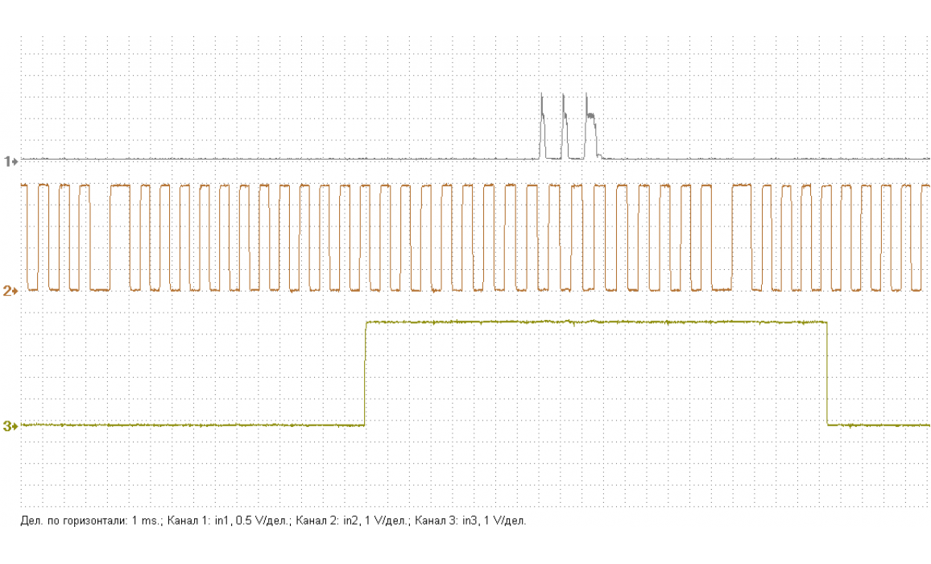The width and height of the screenshot is (931, 564).
Task: Click the channel 2 orange marker arrow
Action: (x=10, y=290)
